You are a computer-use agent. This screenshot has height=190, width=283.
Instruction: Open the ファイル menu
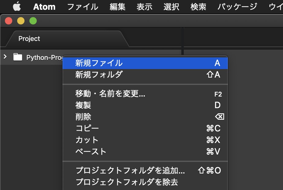click(x=83, y=7)
